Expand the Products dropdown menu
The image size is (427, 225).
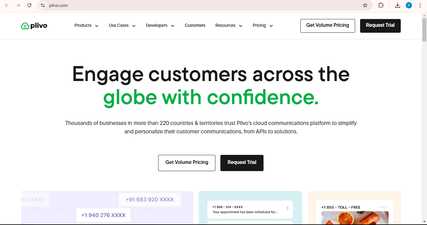pyautogui.click(x=86, y=26)
